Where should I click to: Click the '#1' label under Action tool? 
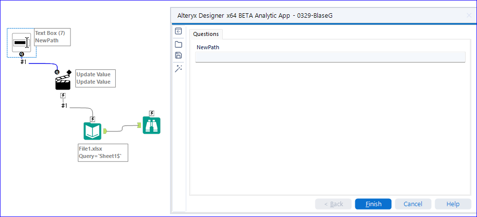click(64, 106)
